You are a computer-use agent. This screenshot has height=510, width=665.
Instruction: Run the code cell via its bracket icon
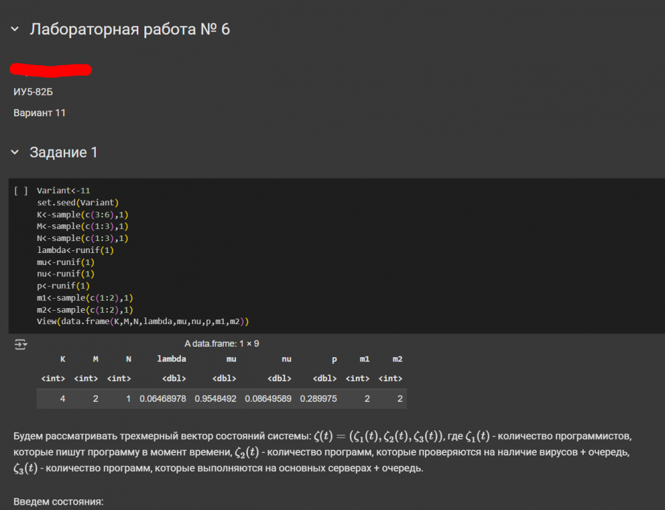[21, 191]
